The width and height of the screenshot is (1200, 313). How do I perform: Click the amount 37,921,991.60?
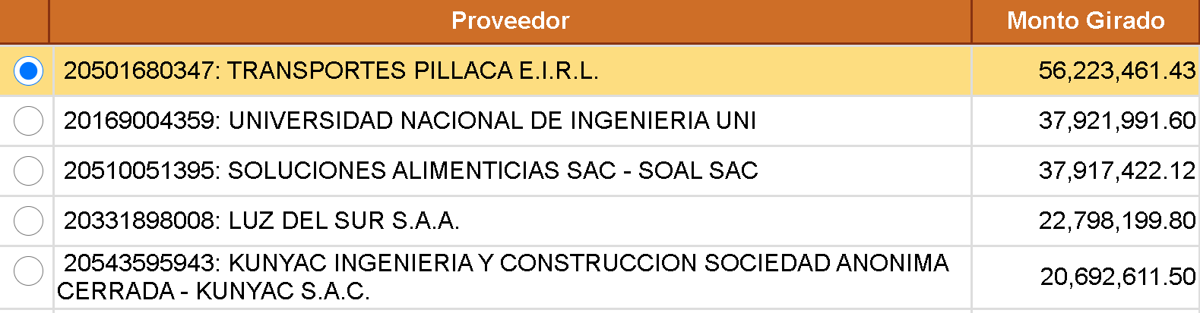coord(1116,121)
